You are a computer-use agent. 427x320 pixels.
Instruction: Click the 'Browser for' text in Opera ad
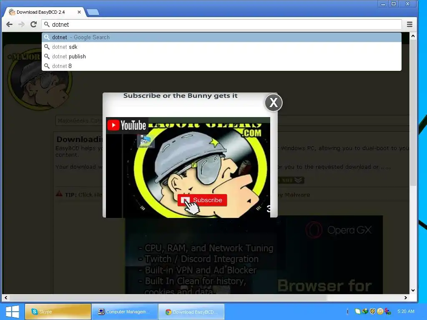click(x=324, y=286)
